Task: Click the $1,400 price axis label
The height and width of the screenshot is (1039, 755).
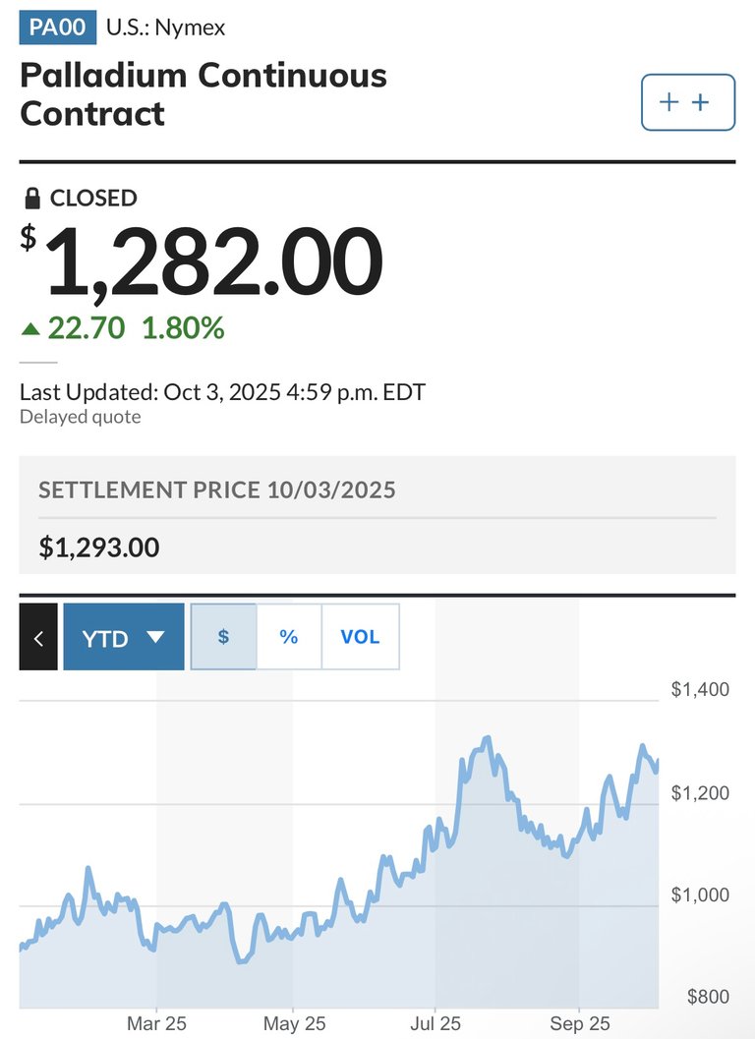Action: point(700,690)
